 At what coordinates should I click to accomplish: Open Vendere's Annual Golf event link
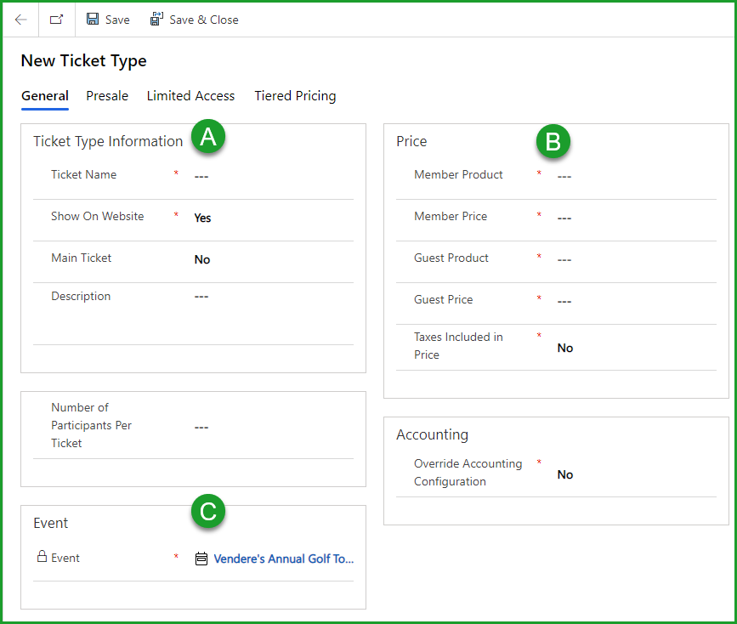(283, 559)
